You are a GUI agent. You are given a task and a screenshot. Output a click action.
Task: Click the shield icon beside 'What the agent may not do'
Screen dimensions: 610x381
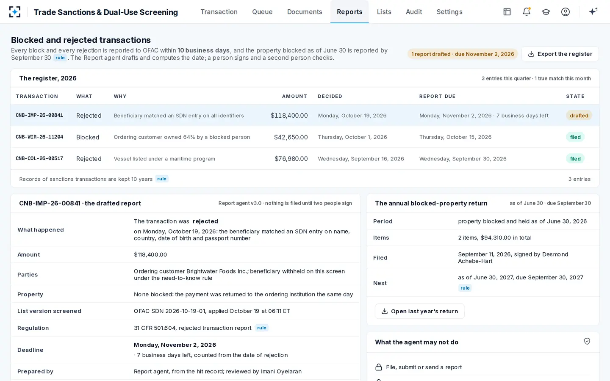tap(587, 341)
